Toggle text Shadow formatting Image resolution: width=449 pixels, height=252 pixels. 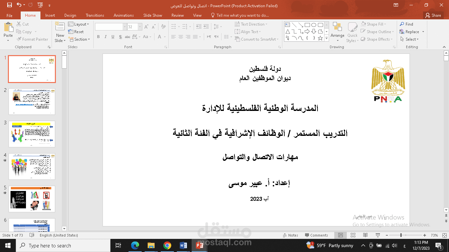coord(120,37)
